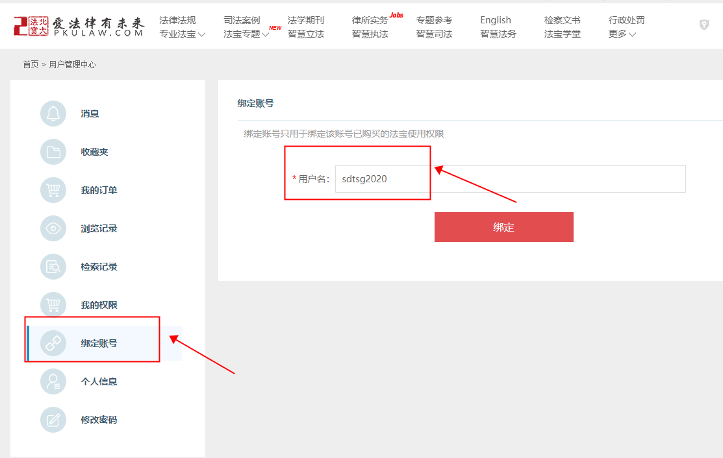
Task: Click the shield icon in top right
Action: coord(704,25)
